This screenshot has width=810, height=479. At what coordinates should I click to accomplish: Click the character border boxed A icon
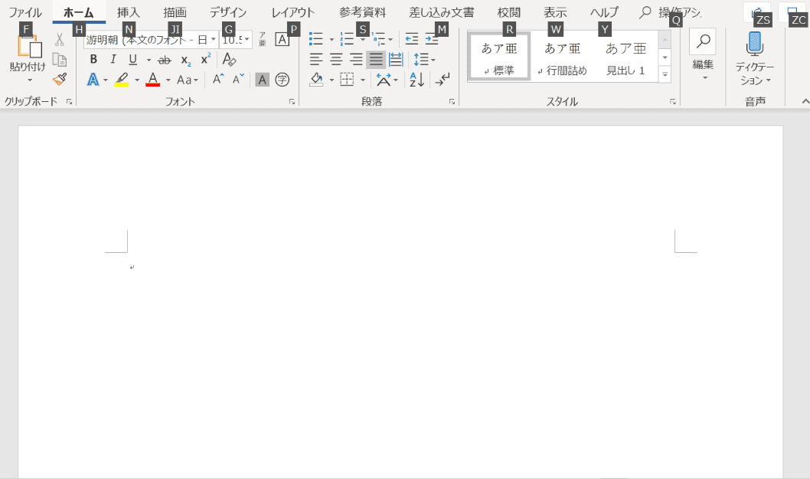282,40
